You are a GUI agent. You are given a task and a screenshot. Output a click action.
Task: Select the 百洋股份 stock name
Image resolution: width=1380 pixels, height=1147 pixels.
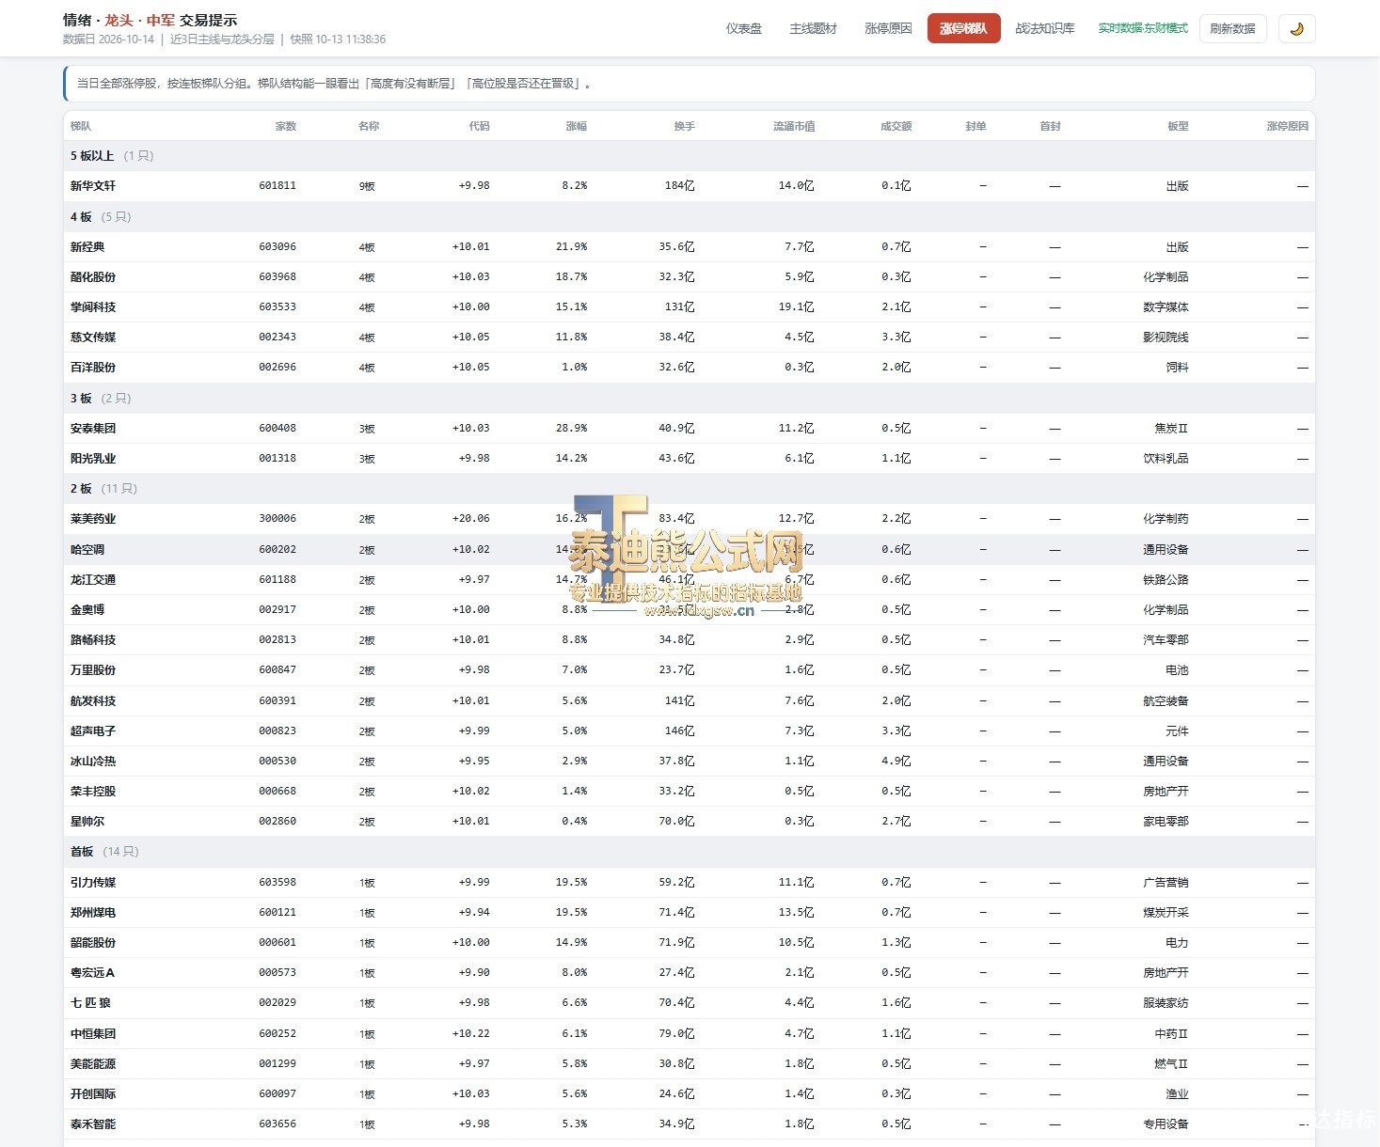click(x=93, y=368)
